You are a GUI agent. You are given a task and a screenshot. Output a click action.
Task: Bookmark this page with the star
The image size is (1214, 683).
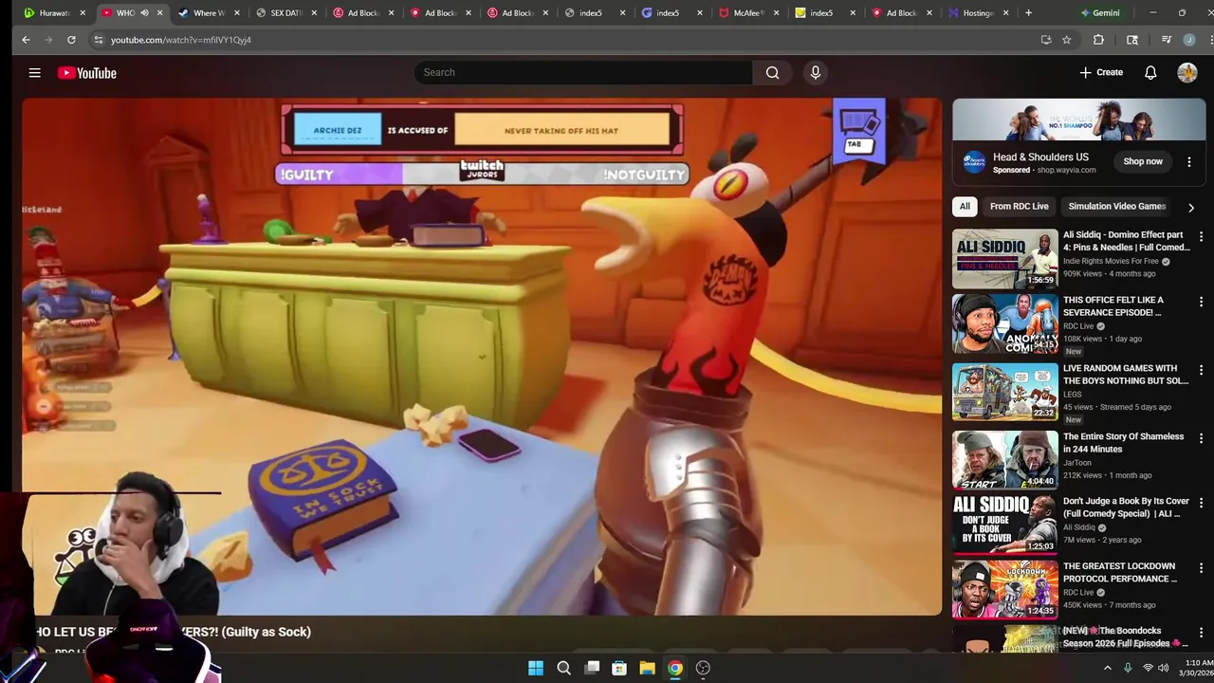point(1066,40)
